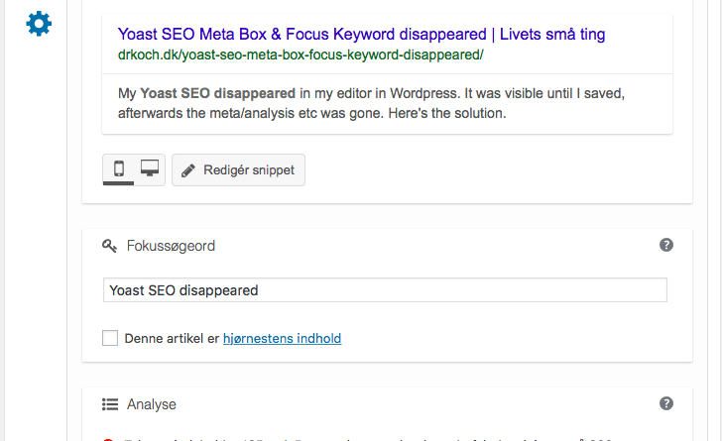722x441 pixels.
Task: Click the red analysis indicator dot
Action: click(x=108, y=440)
